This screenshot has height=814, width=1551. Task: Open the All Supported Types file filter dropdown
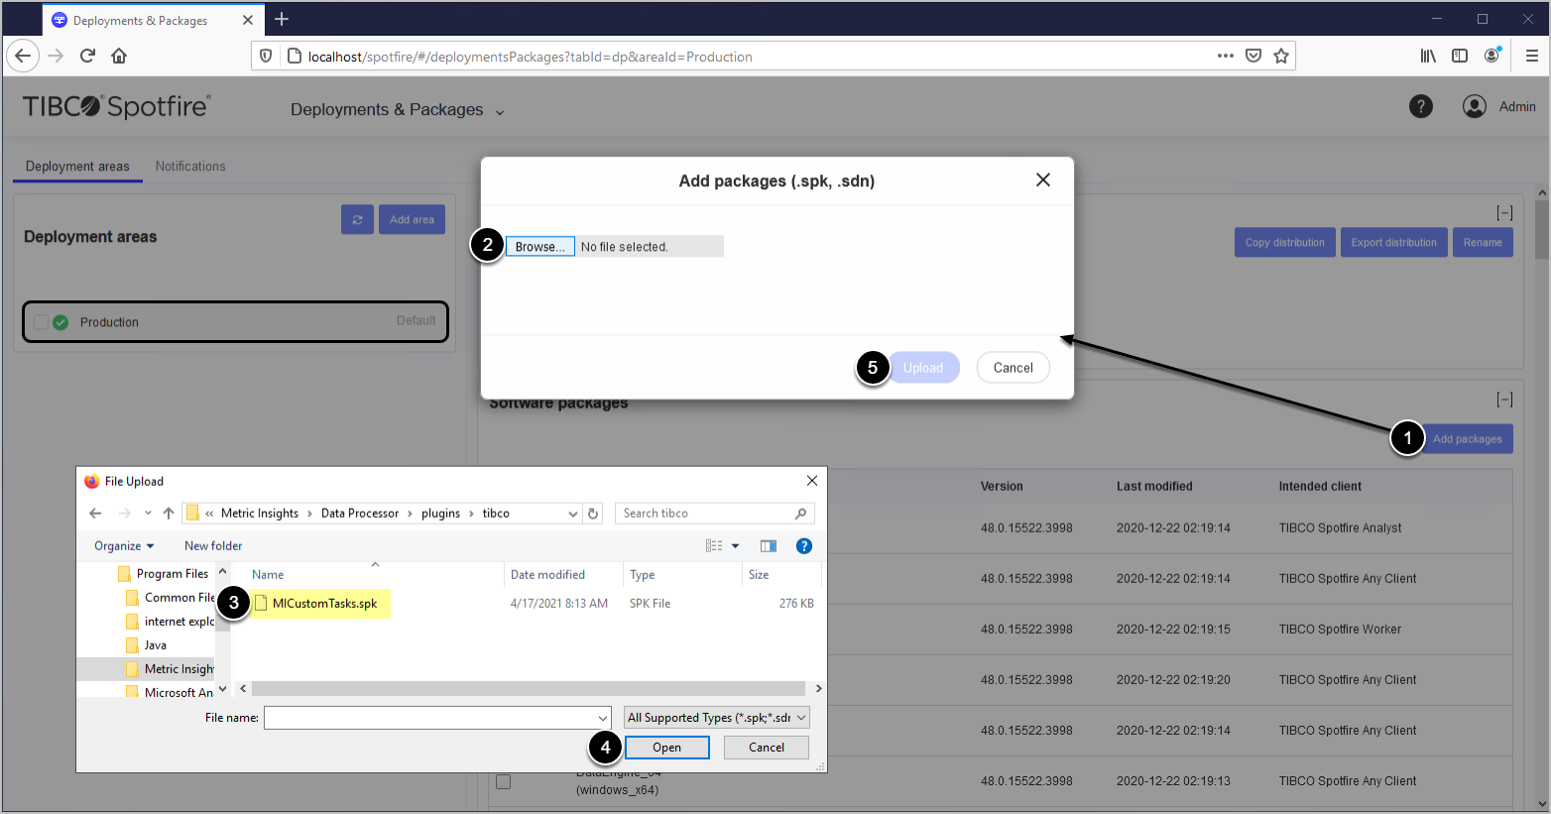(717, 717)
